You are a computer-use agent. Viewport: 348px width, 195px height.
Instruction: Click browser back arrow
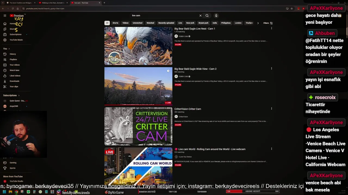point(3,8)
